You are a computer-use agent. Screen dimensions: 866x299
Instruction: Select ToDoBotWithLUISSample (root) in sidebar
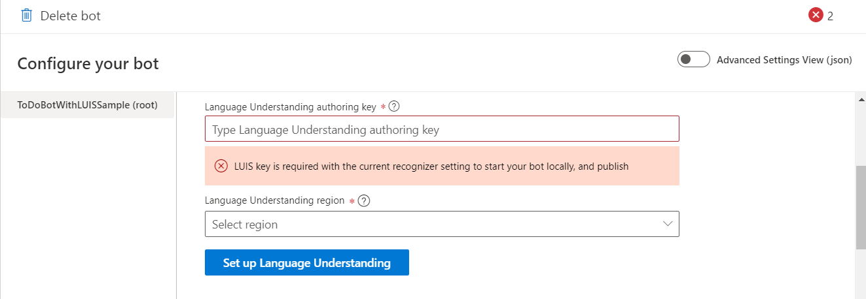pos(87,104)
